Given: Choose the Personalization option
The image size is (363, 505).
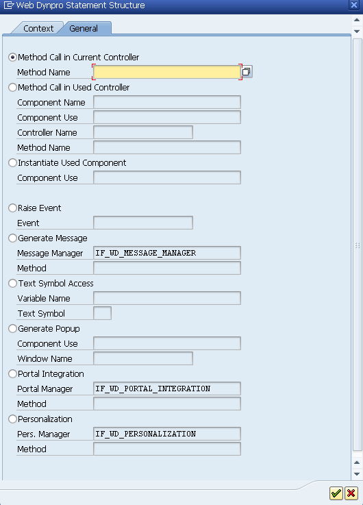Looking at the screenshot, I should tap(12, 419).
